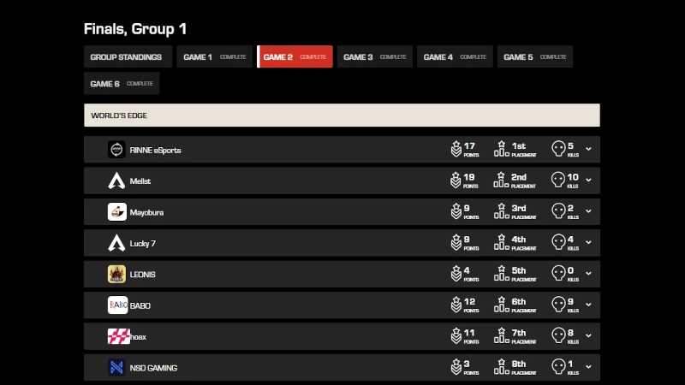Click the Finals, Group 1 heading
685x385 pixels.
click(x=135, y=29)
